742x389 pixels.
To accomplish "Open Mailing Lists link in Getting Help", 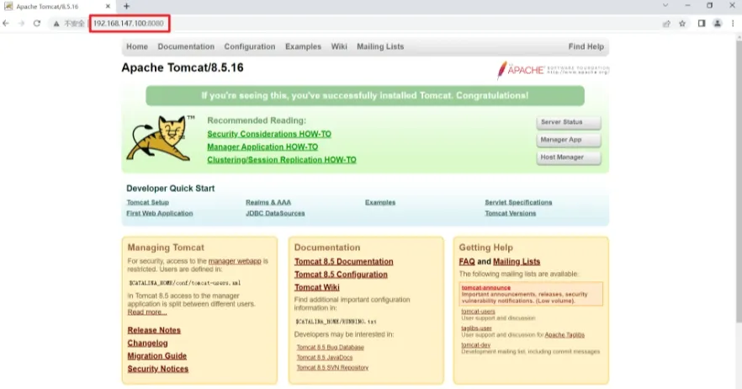I will 517,262.
